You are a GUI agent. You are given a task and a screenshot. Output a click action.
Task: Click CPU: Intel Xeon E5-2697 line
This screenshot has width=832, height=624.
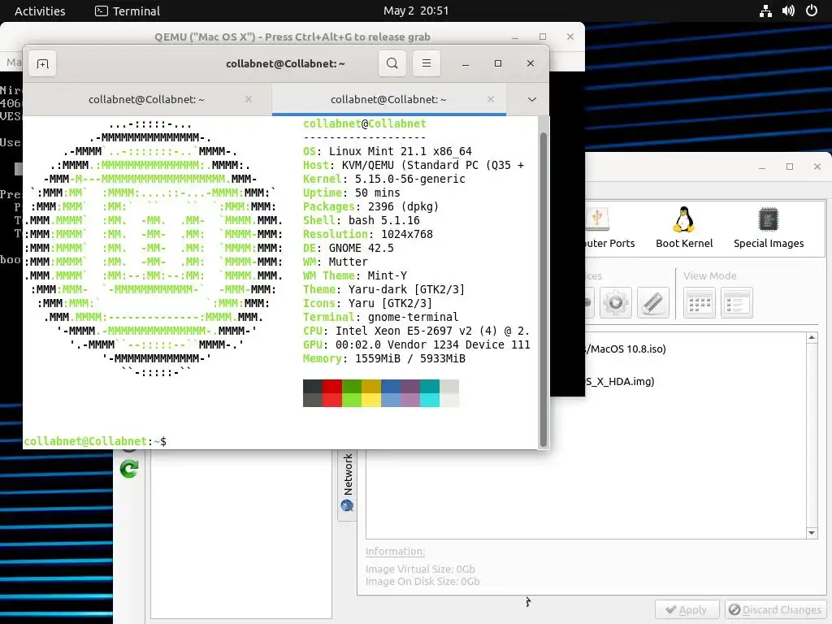click(x=417, y=331)
